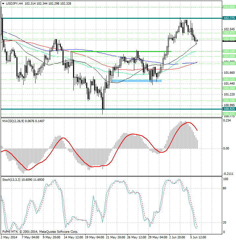The width and height of the screenshot is (236, 240).
Task: Click the 14 May 12:00 time label
Action: tap(73, 237)
